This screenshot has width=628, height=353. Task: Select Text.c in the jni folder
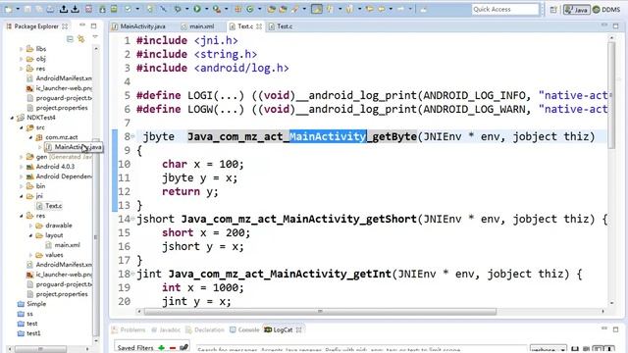click(49, 206)
